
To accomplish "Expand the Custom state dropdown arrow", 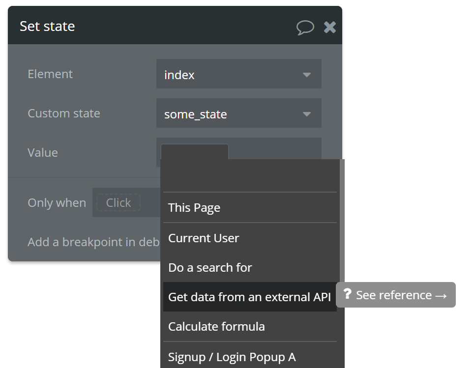I will pyautogui.click(x=307, y=114).
